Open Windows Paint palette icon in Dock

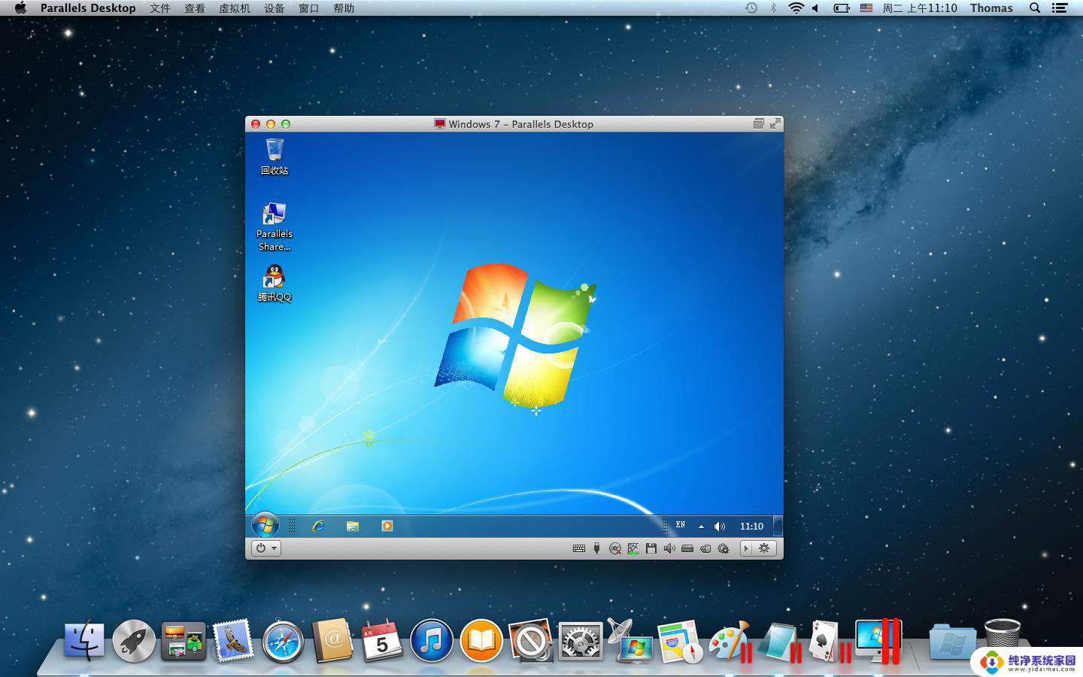[730, 641]
